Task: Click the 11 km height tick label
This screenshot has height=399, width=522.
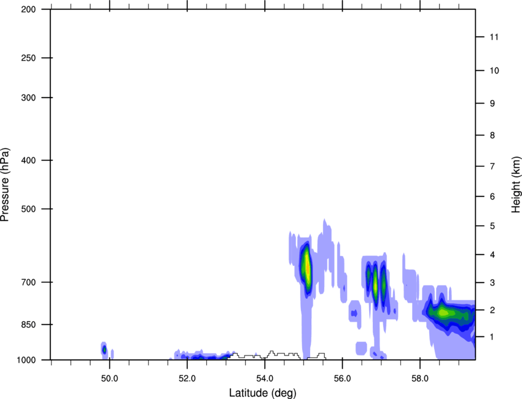Action: click(493, 37)
